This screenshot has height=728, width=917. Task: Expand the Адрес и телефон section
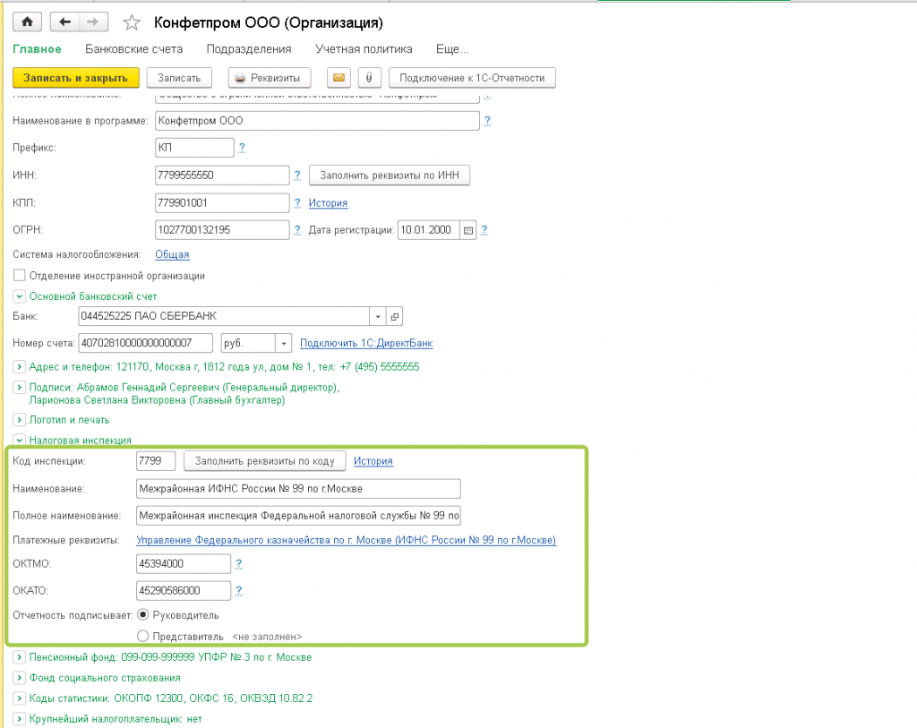click(x=19, y=367)
